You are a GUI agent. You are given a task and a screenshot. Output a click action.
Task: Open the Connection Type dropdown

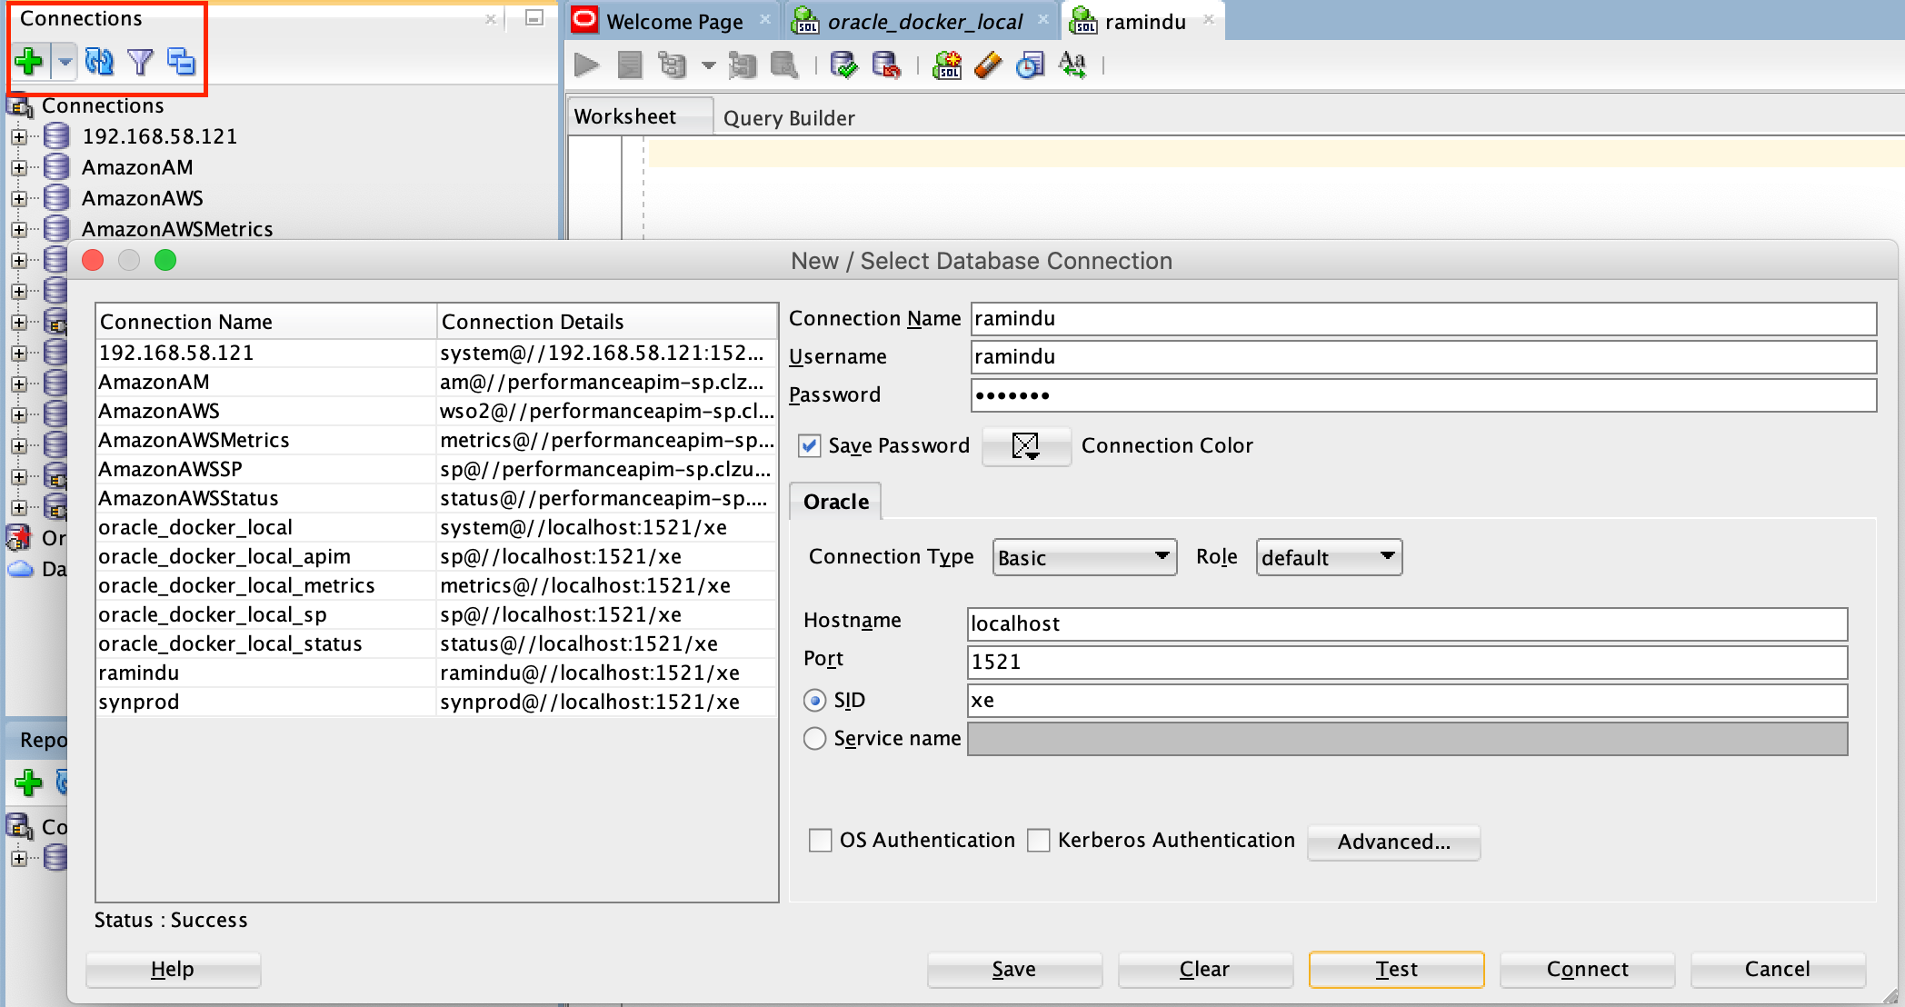click(x=1084, y=557)
